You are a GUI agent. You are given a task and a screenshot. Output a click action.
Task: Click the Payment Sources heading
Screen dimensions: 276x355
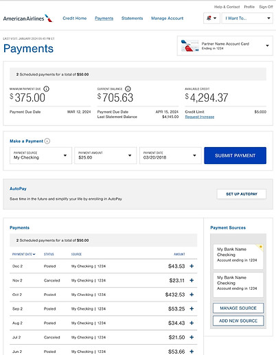[x=228, y=227]
